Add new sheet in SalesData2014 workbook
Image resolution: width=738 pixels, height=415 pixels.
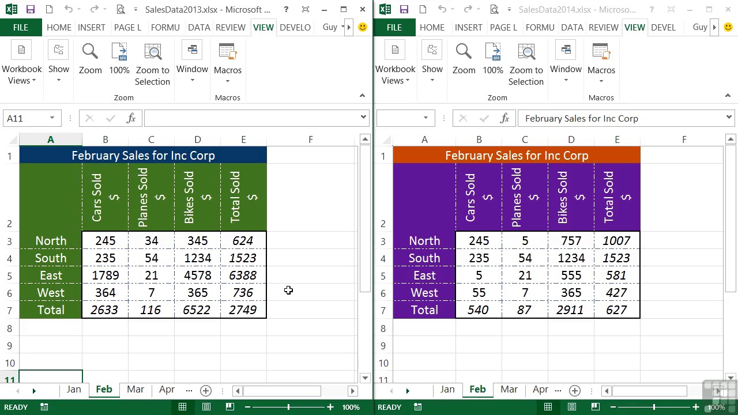575,391
